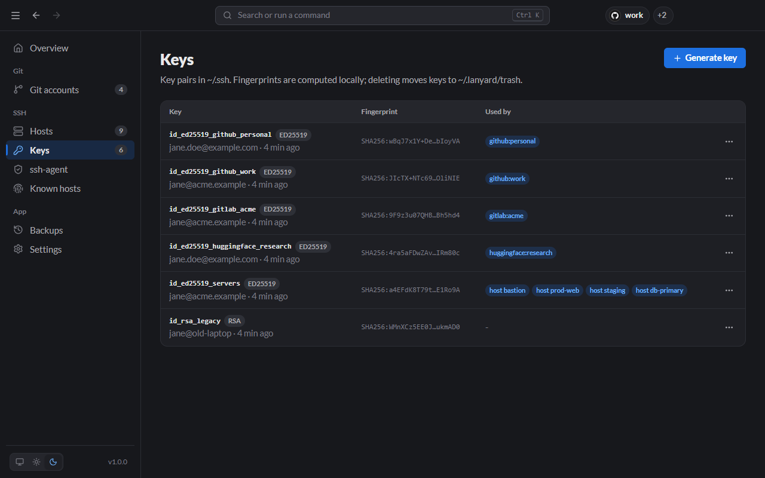Go back with the left arrow
765x478 pixels.
36,16
